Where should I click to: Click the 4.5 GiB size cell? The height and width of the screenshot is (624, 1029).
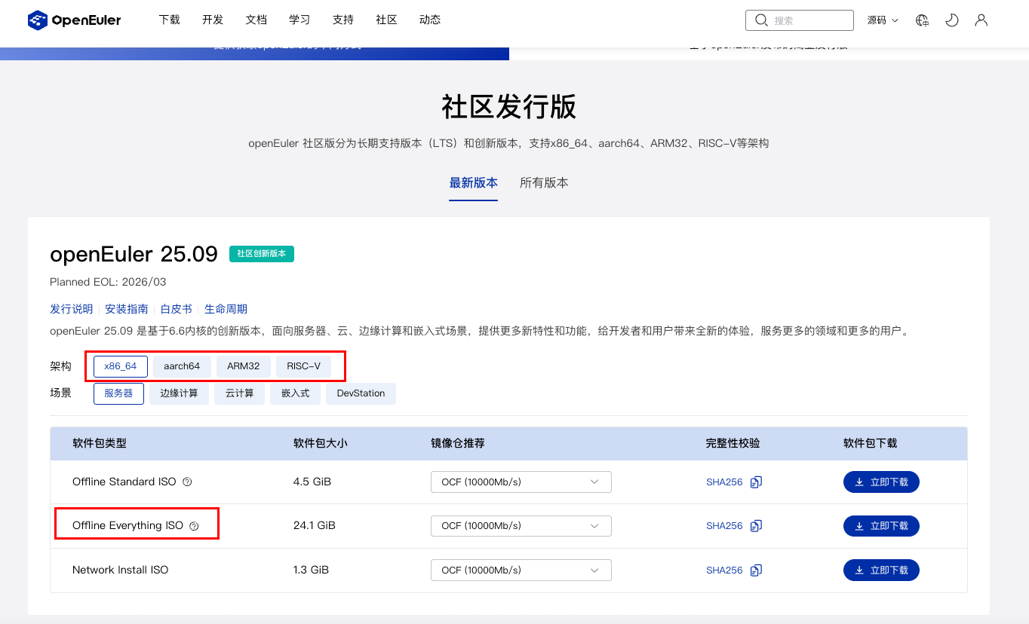click(x=312, y=482)
